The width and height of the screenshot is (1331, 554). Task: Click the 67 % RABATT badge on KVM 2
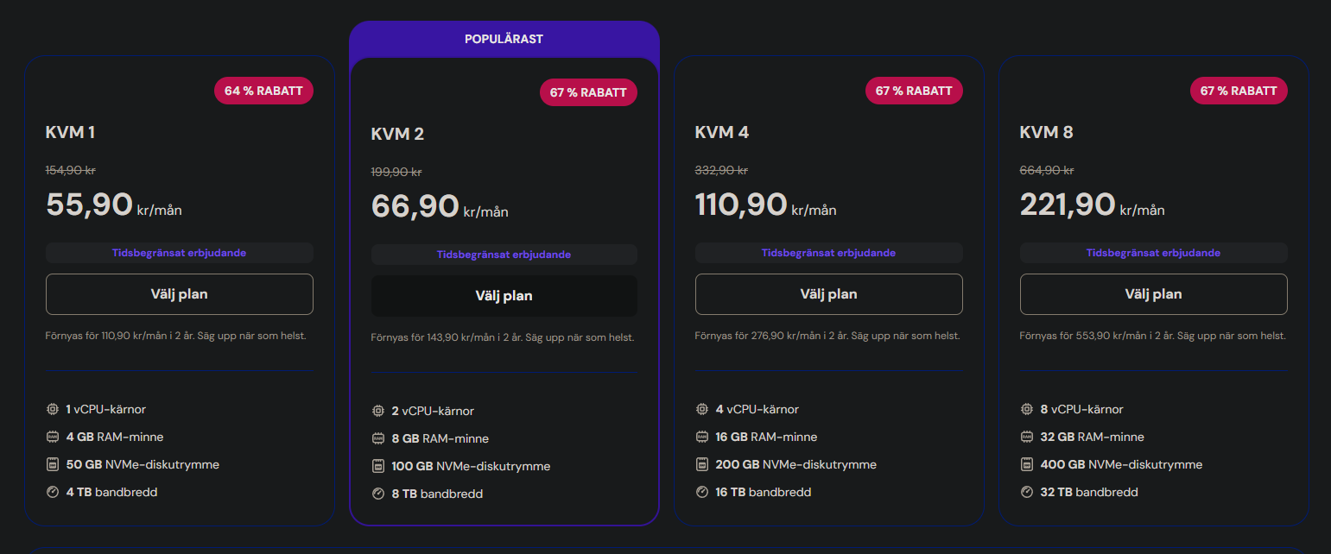(588, 92)
